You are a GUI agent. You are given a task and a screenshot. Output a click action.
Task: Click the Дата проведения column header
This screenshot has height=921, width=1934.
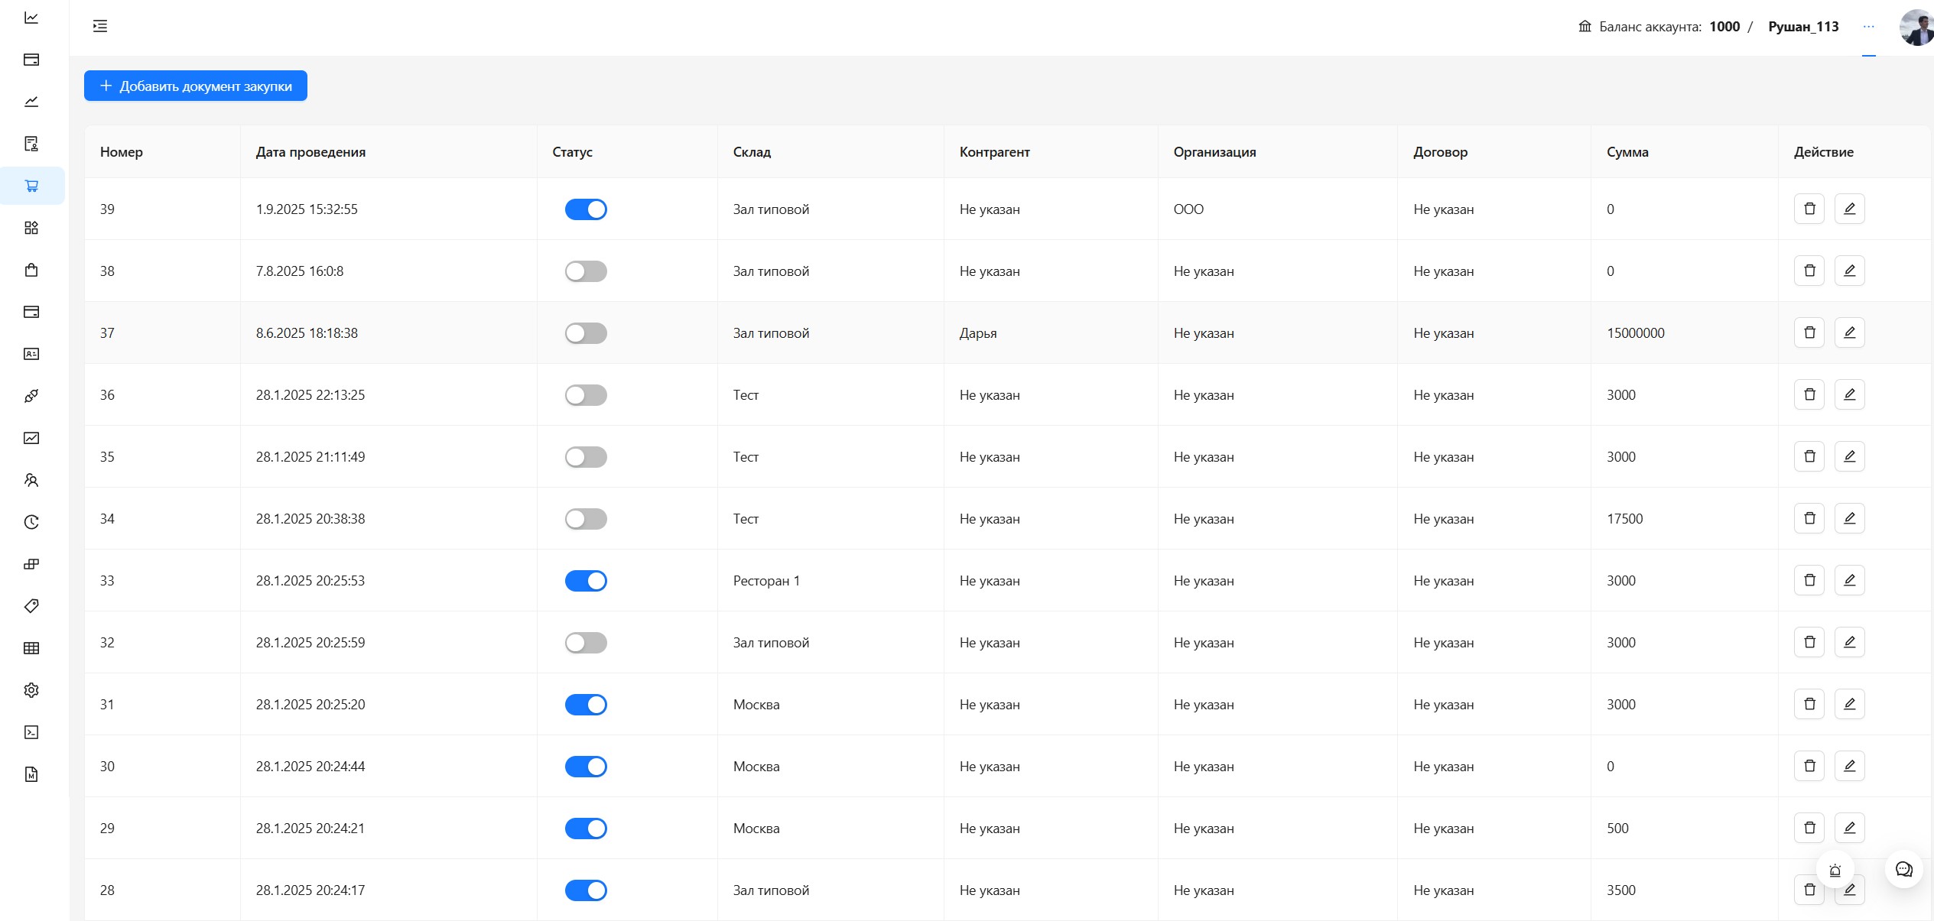pos(310,152)
